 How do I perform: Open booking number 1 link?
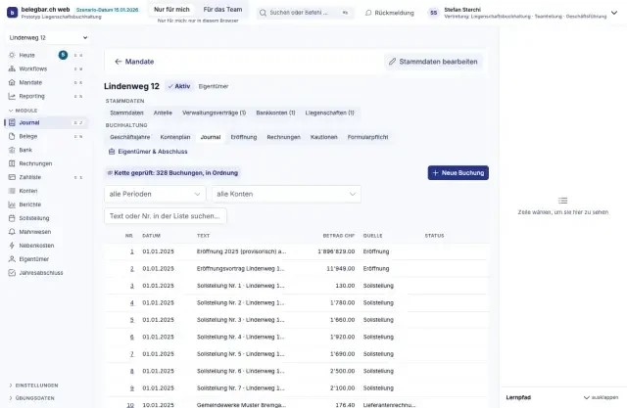[132, 251]
